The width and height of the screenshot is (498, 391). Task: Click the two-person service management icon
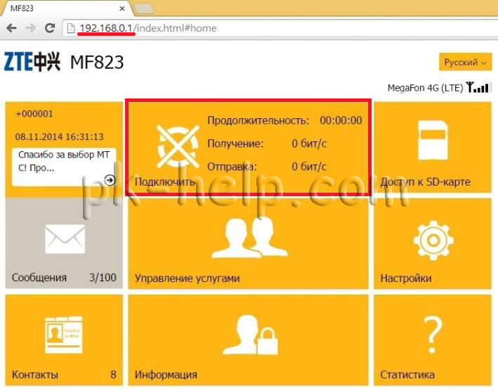(x=249, y=238)
